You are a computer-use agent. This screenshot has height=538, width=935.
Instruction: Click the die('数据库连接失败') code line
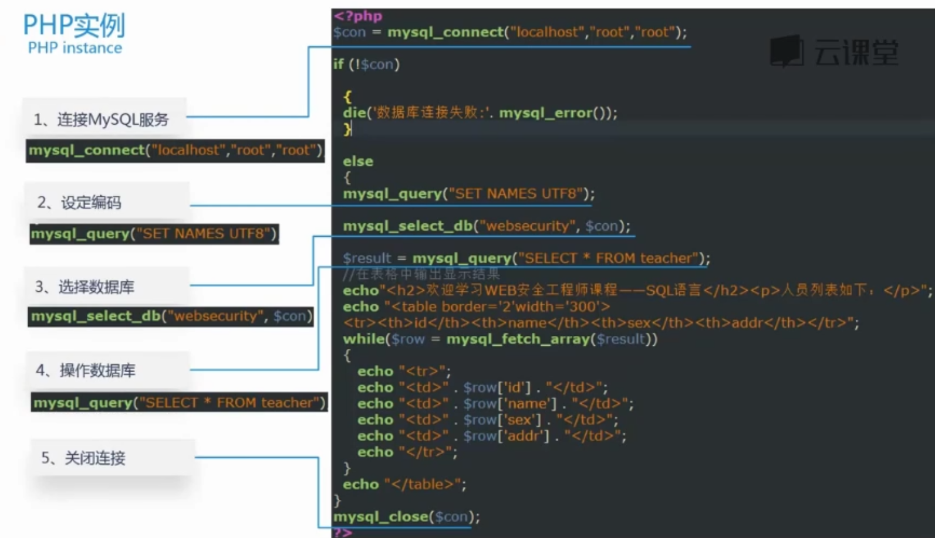click(x=480, y=113)
